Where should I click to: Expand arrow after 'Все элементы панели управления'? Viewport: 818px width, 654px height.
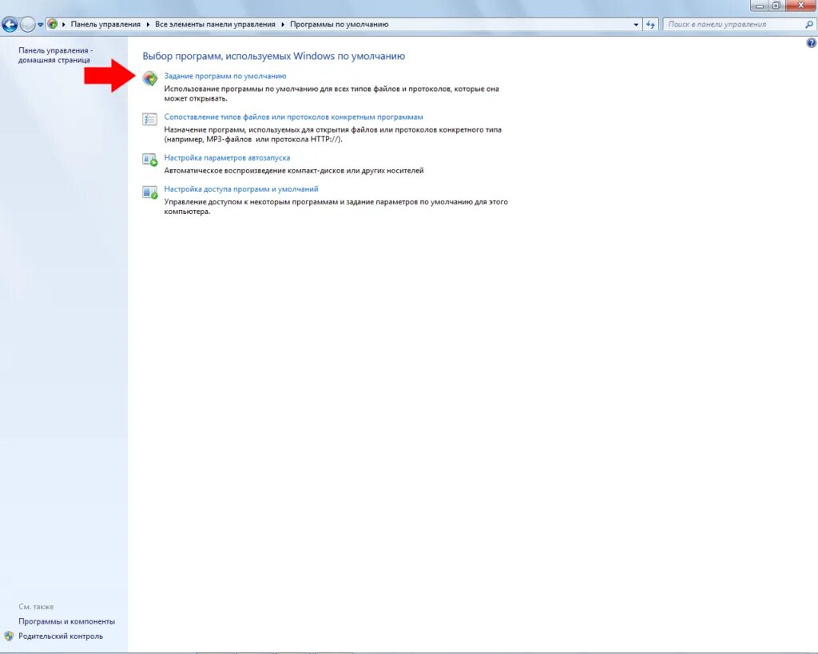point(282,25)
